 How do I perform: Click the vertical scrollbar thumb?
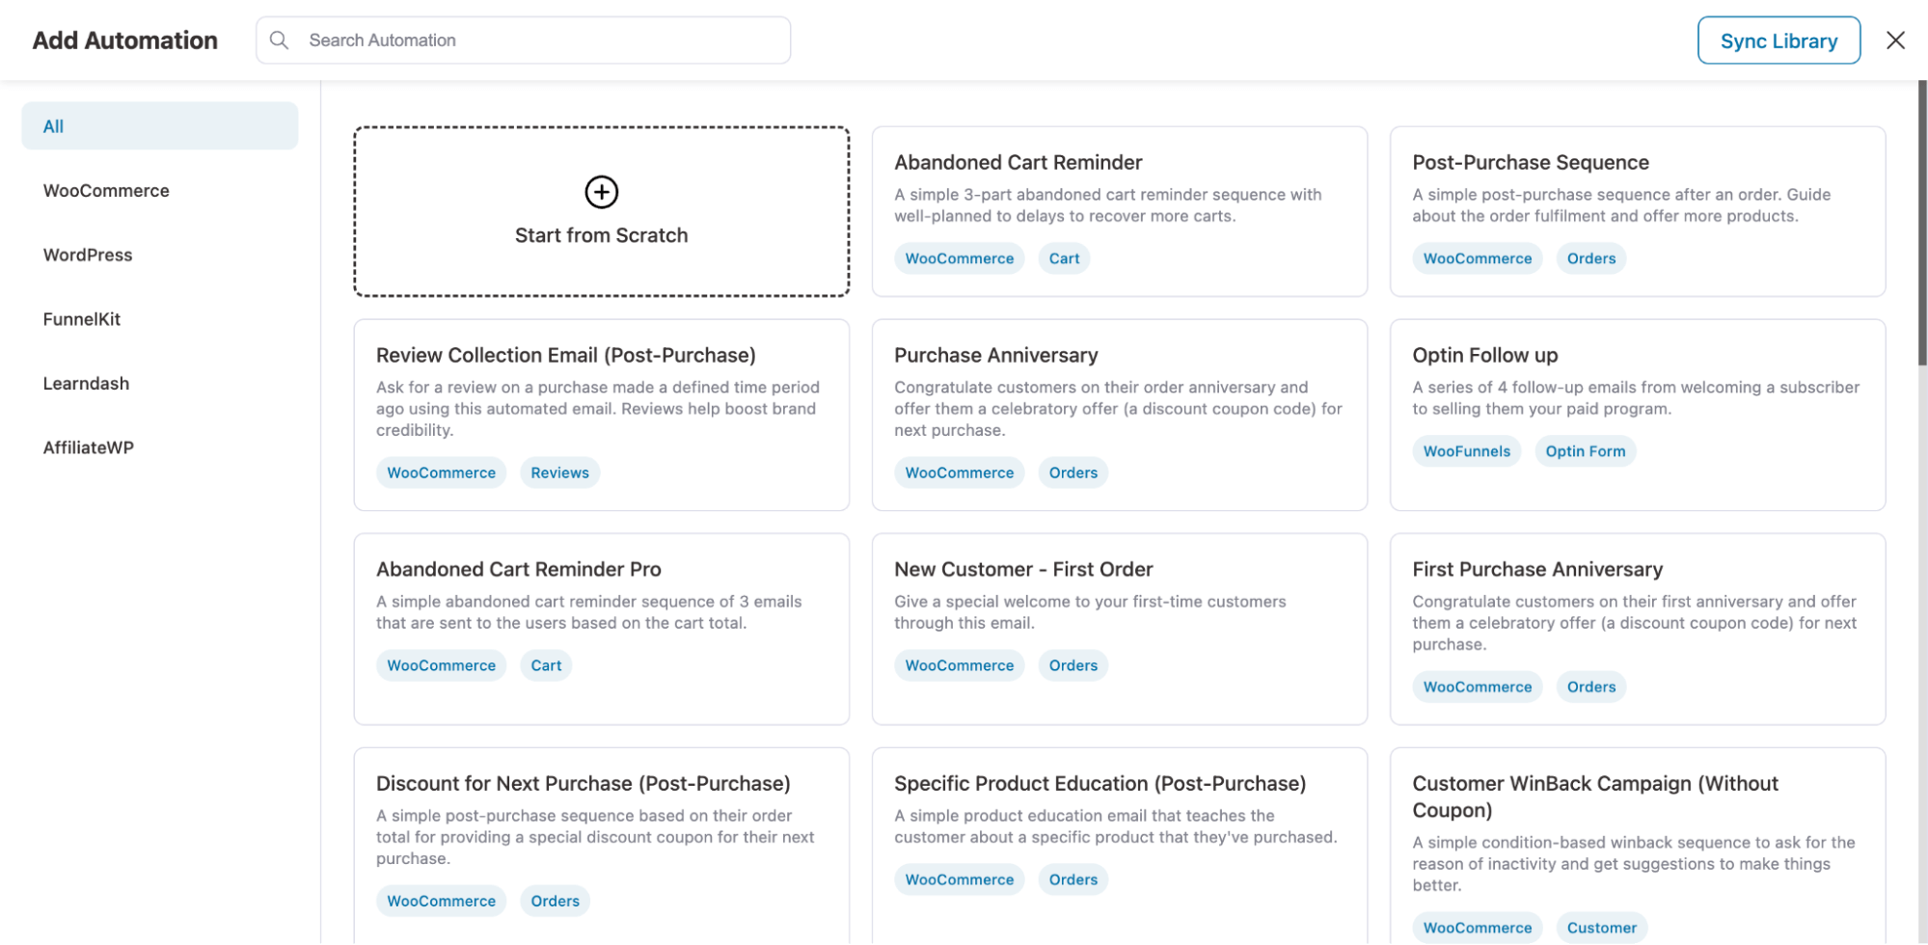coord(1921,223)
